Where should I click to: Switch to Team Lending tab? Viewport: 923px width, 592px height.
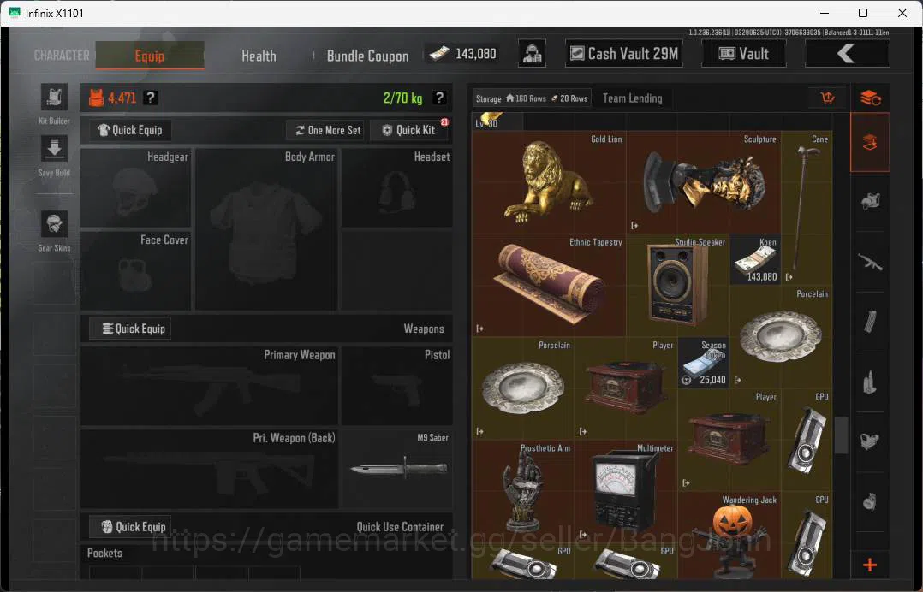coord(632,98)
